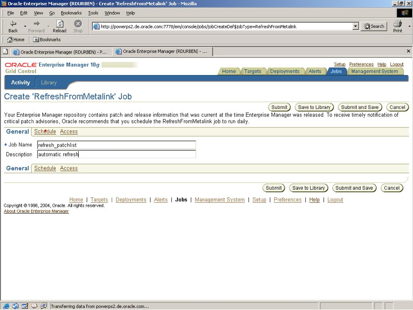Click bottom Save to Library button

coord(309,188)
